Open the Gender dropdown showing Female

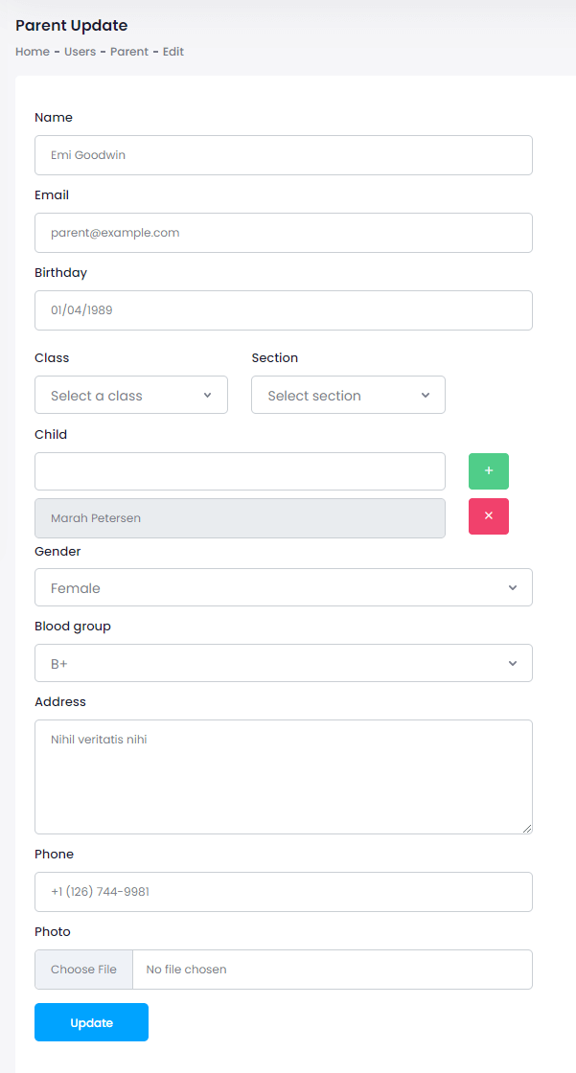pos(283,588)
